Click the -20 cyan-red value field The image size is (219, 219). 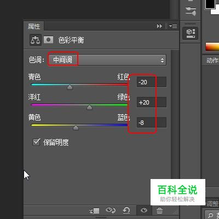[152, 82]
